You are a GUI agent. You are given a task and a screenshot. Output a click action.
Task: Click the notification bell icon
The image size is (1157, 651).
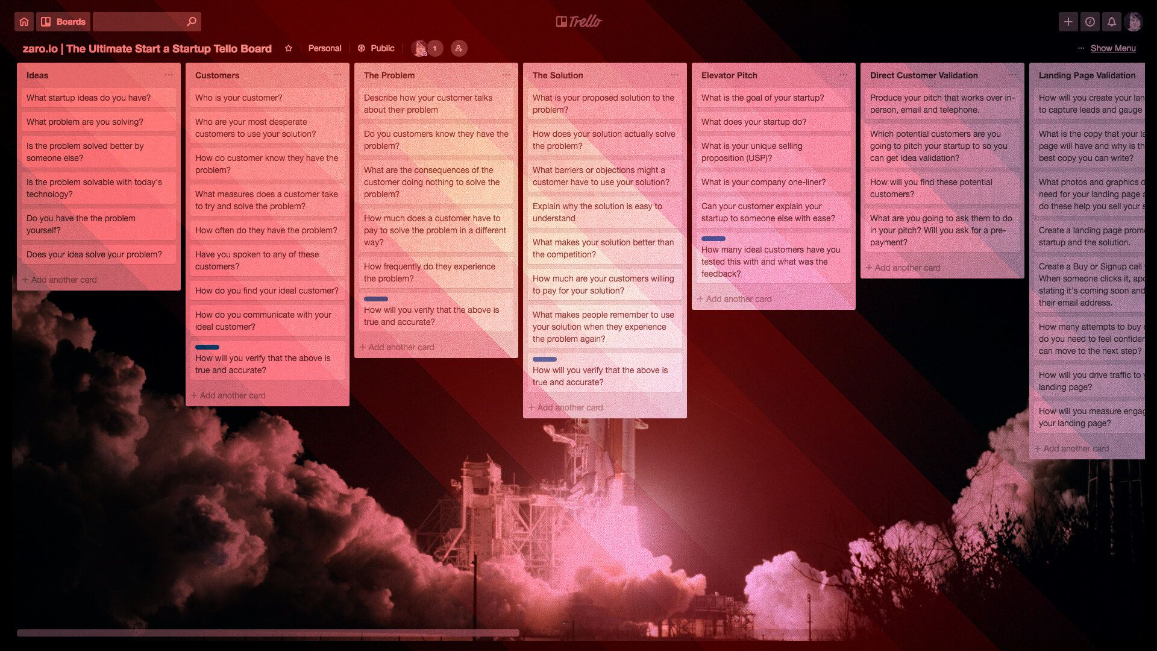coord(1110,20)
